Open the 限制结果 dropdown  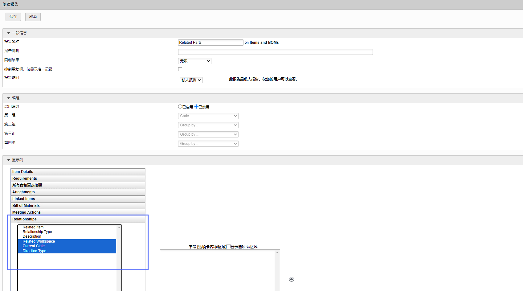[195, 61]
